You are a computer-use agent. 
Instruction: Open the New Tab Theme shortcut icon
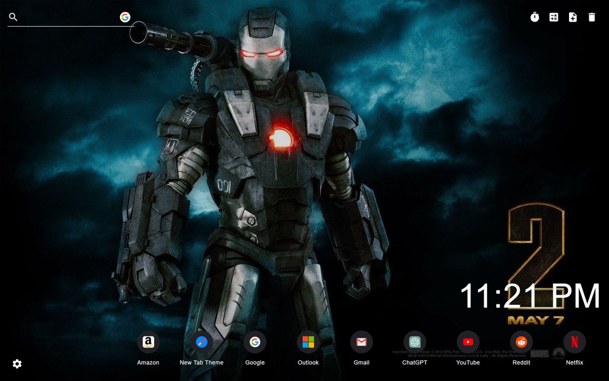point(202,342)
